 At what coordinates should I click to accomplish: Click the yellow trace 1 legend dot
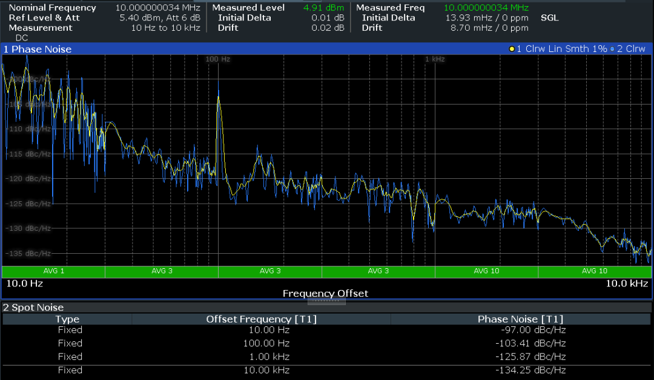(512, 49)
